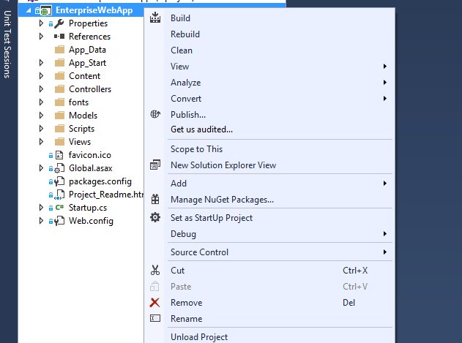
Task: Select packages.config file name
Action: click(100, 181)
